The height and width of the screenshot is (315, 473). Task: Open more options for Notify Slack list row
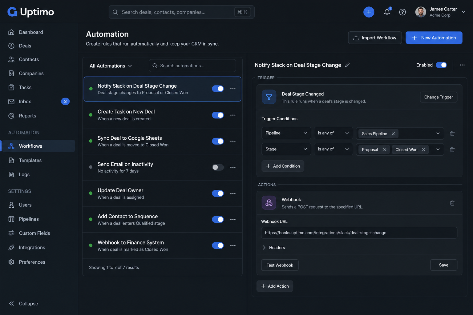click(x=233, y=89)
